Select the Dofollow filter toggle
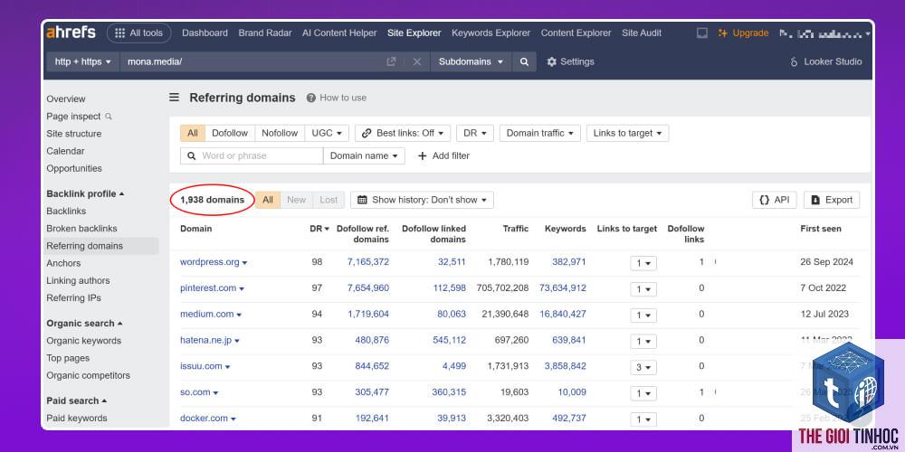 [x=230, y=133]
